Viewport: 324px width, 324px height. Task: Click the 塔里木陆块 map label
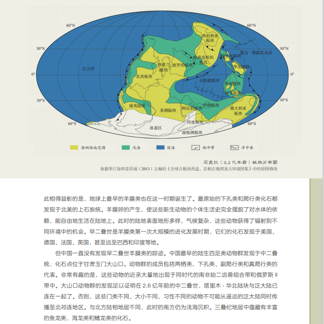231,56
